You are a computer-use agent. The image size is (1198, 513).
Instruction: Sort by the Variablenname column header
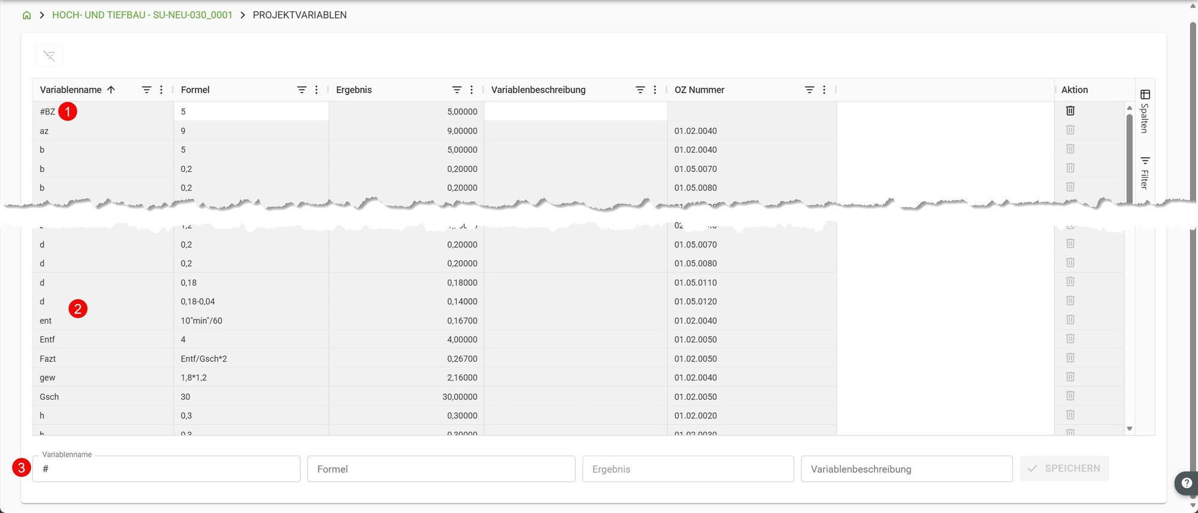point(71,90)
